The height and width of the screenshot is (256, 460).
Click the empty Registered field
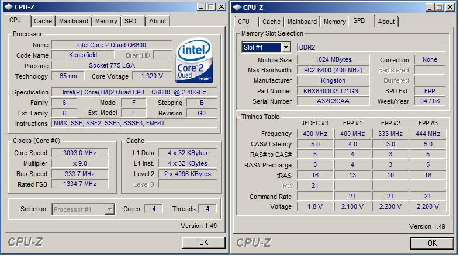[430, 70]
